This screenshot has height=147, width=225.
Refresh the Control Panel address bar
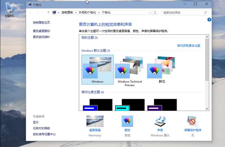coord(155,13)
